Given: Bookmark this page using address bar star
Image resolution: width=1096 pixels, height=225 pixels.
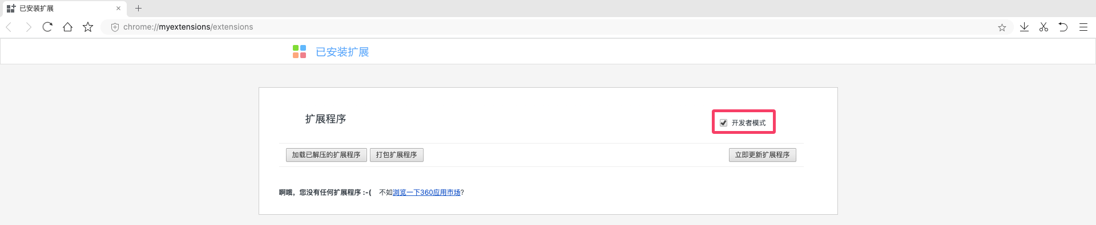Looking at the screenshot, I should tap(1002, 27).
